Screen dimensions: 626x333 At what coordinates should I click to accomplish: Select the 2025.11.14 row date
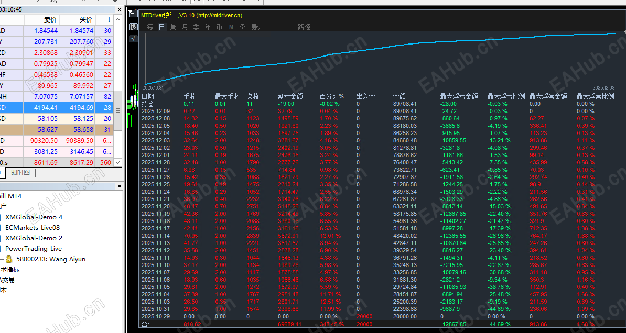pyautogui.click(x=156, y=236)
